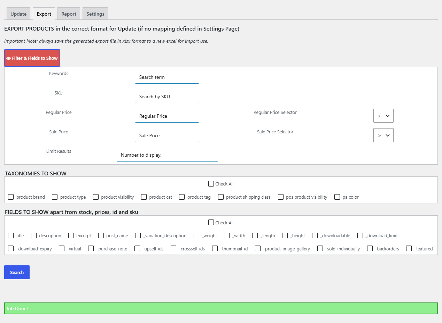Click the Job Done! status message
Image resolution: width=442 pixels, height=323 pixels.
(221, 308)
